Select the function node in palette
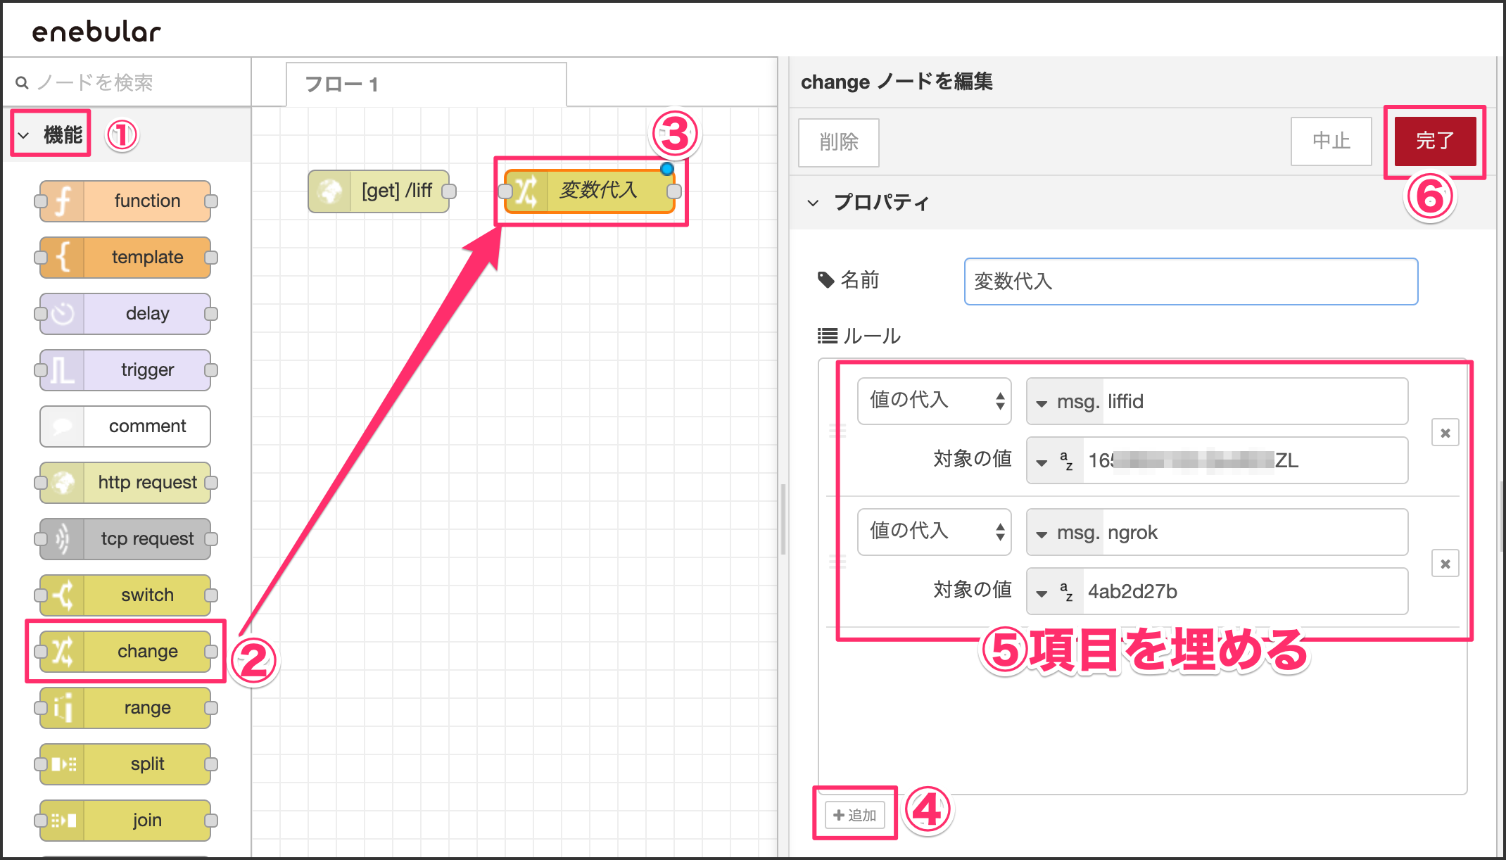 [126, 201]
